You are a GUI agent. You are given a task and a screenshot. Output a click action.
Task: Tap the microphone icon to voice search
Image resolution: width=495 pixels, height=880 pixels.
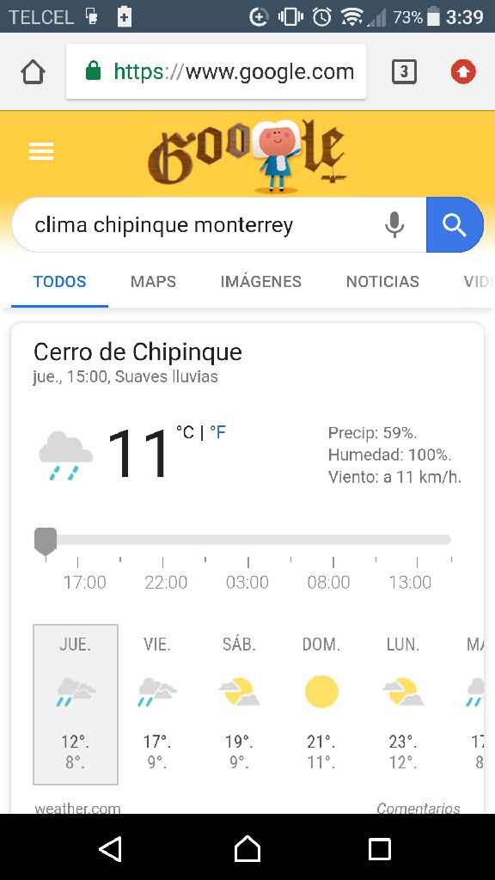pyautogui.click(x=394, y=224)
